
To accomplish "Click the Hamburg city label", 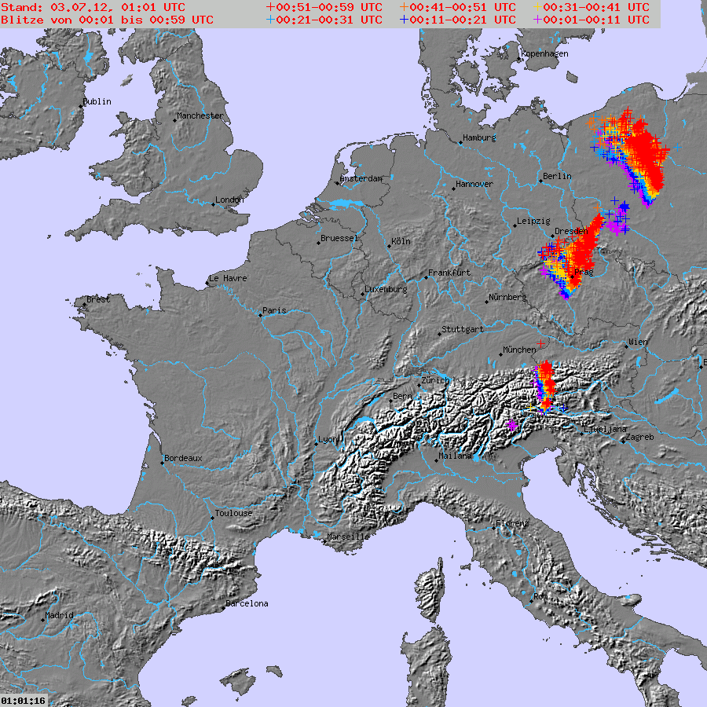I will (x=479, y=137).
